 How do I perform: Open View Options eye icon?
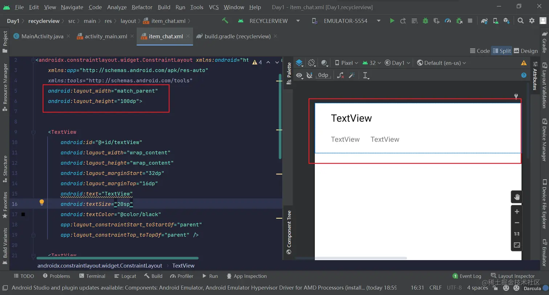[x=299, y=75]
